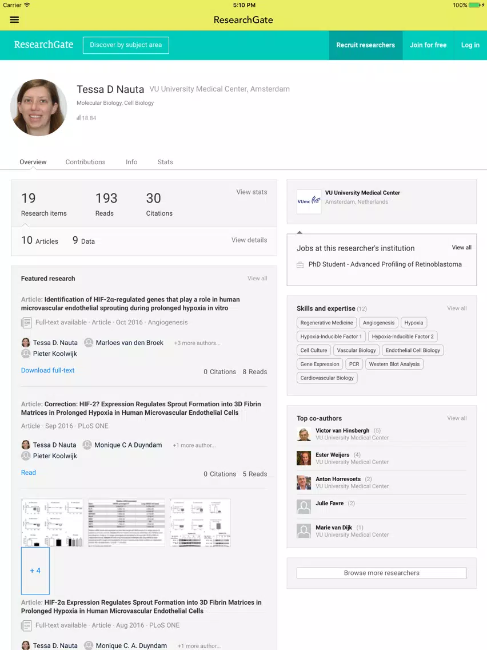Select the Vascular Biology skill tag
The height and width of the screenshot is (650, 487).
coord(356,350)
